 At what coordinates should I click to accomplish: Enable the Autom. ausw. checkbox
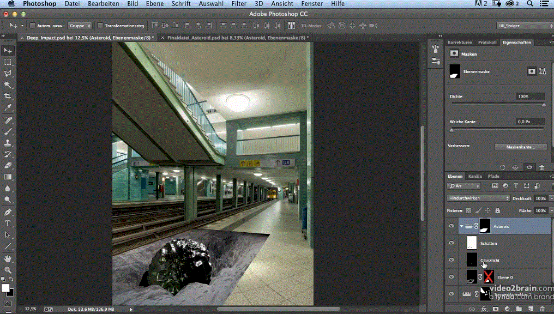coord(33,26)
